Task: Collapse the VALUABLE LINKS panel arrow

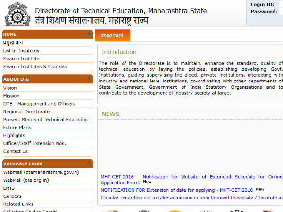Action: (x=89, y=163)
